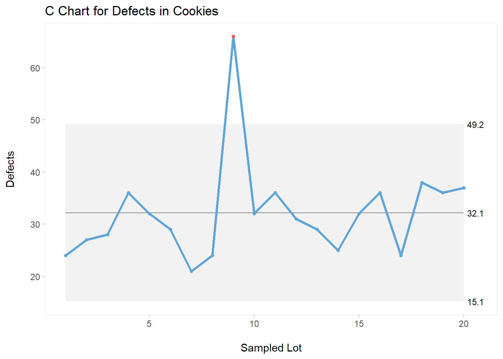Click the first data point at lot 1
The width and height of the screenshot is (503, 359).
pyautogui.click(x=65, y=255)
